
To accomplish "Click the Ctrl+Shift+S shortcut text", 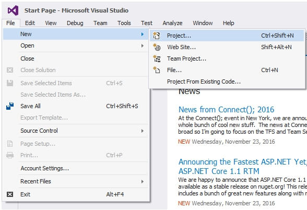I will click(122, 106).
